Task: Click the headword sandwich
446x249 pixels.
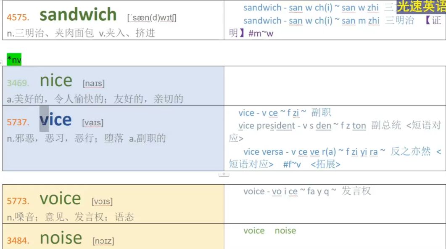Action: [x=78, y=15]
